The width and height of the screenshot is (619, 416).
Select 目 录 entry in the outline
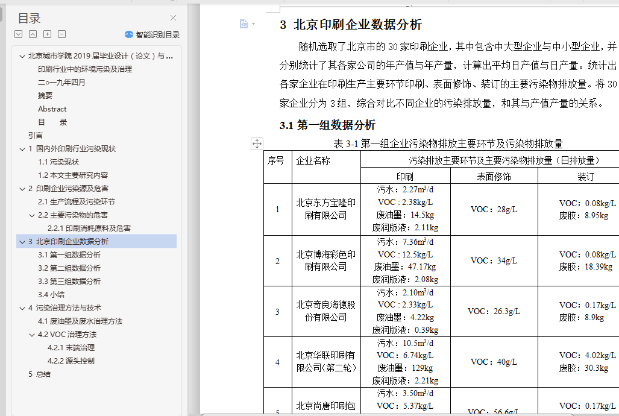coord(52,122)
